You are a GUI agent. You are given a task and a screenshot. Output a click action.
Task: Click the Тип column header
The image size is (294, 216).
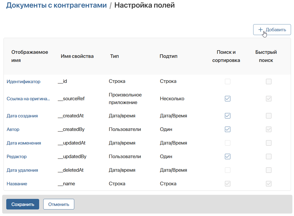(114, 56)
